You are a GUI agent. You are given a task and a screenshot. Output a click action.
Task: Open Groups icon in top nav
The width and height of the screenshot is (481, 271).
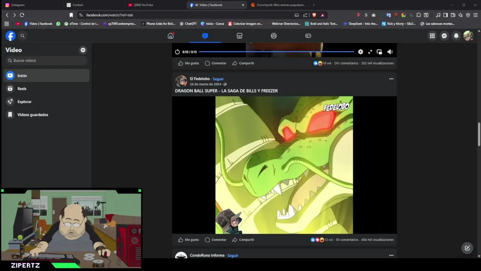[x=274, y=36]
